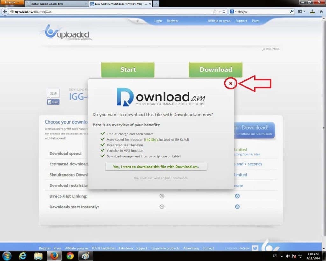Image resolution: width=326 pixels, height=261 pixels.
Task: Open search engine selector dropdown
Action: (x=233, y=12)
